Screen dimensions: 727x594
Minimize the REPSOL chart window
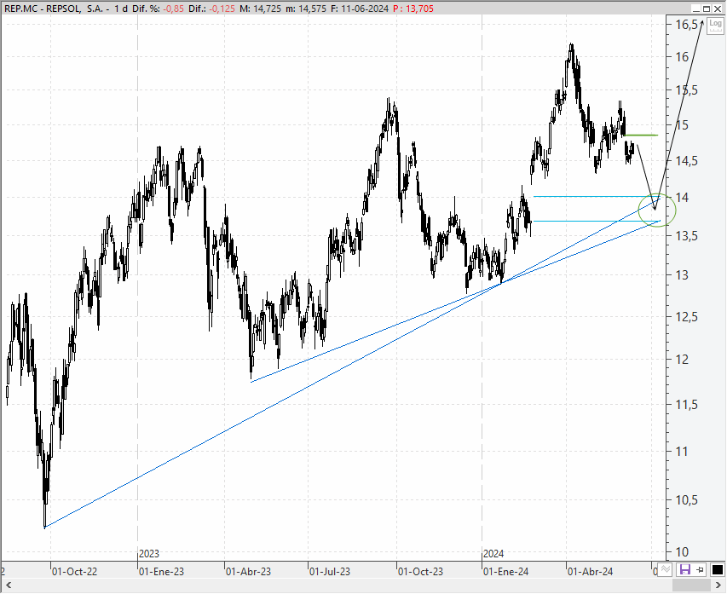click(695, 9)
